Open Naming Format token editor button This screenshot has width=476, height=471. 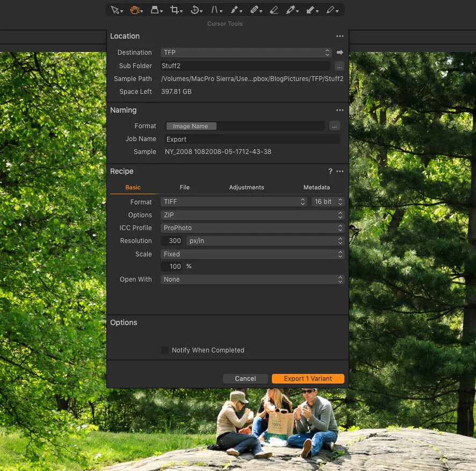click(334, 126)
